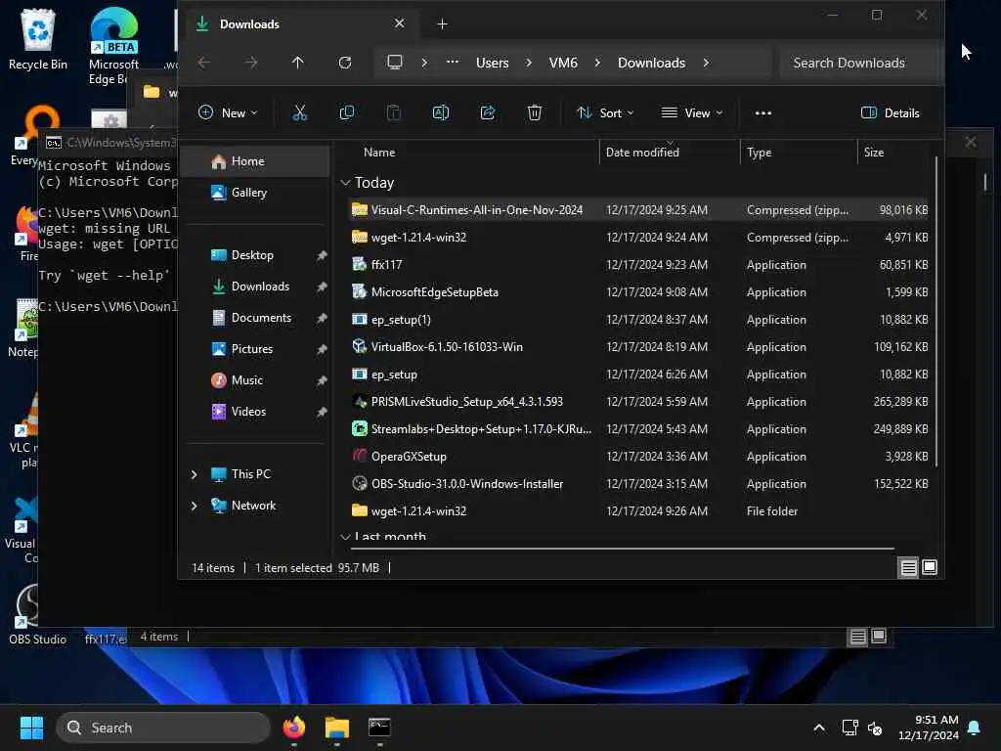Click the Cut scissors icon in toolbar
Screen dimensions: 1001x751
pyautogui.click(x=299, y=113)
